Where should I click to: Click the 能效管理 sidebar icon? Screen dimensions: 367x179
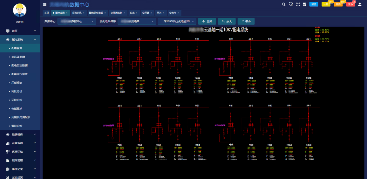tap(8, 161)
